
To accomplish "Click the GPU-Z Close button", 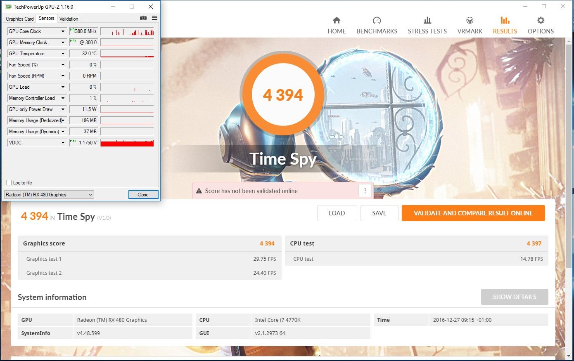I will (143, 195).
